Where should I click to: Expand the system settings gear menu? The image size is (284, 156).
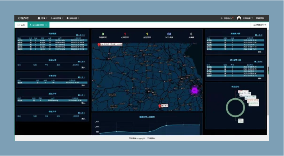(x=73, y=18)
